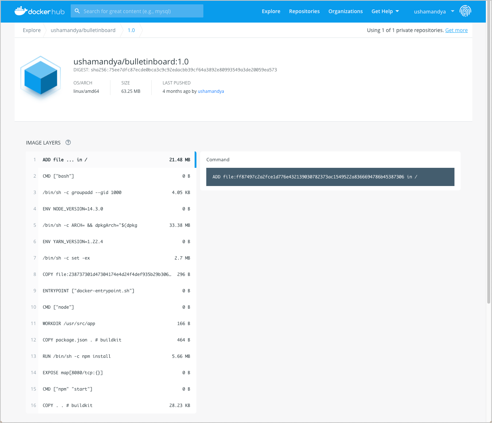This screenshot has height=423, width=492.
Task: Click the Explore breadcrumb
Action: tap(32, 30)
